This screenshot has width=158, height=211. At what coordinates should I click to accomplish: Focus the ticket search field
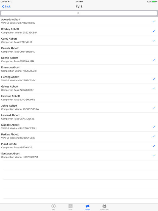point(79,13)
